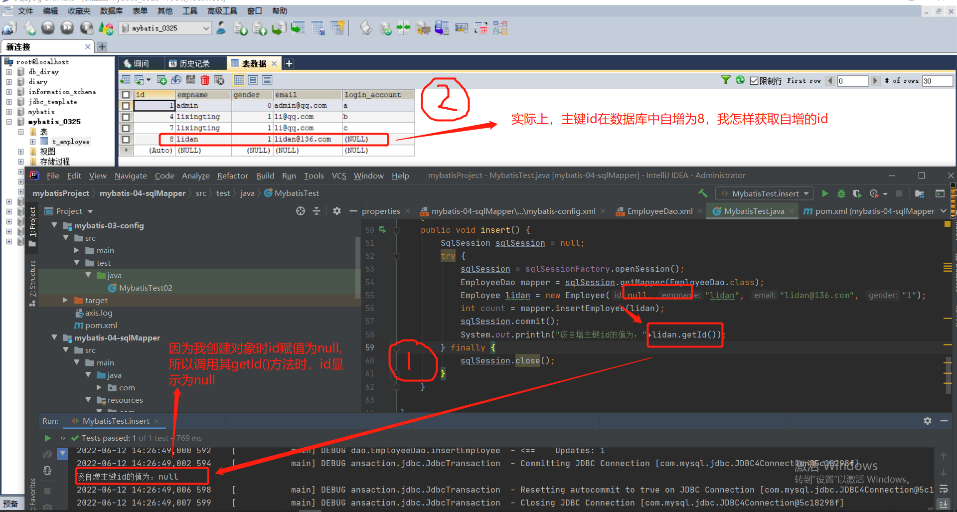Click mybatisProject breadcrumb
The height and width of the screenshot is (512, 957).
tap(61, 193)
